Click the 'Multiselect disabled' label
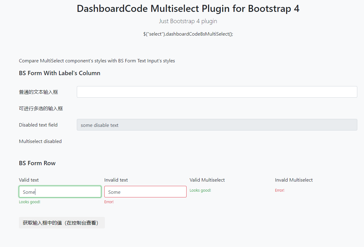The width and height of the screenshot is (364, 247). (x=40, y=141)
